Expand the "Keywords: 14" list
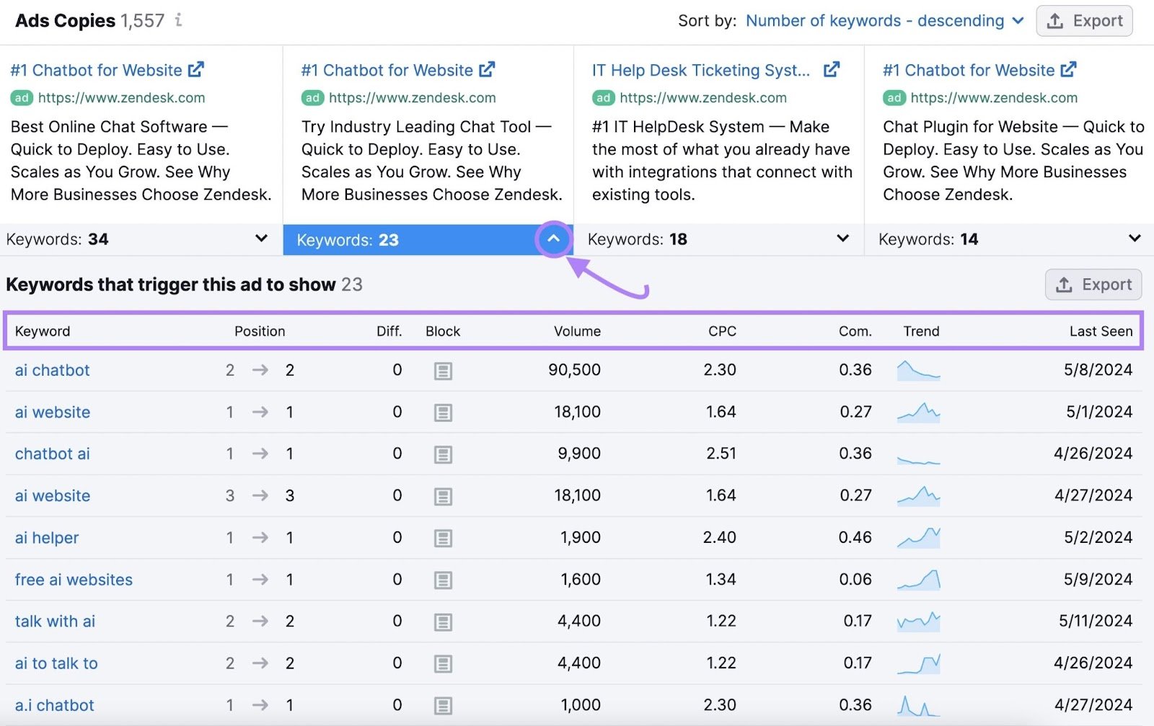Image resolution: width=1154 pixels, height=726 pixels. (1135, 239)
